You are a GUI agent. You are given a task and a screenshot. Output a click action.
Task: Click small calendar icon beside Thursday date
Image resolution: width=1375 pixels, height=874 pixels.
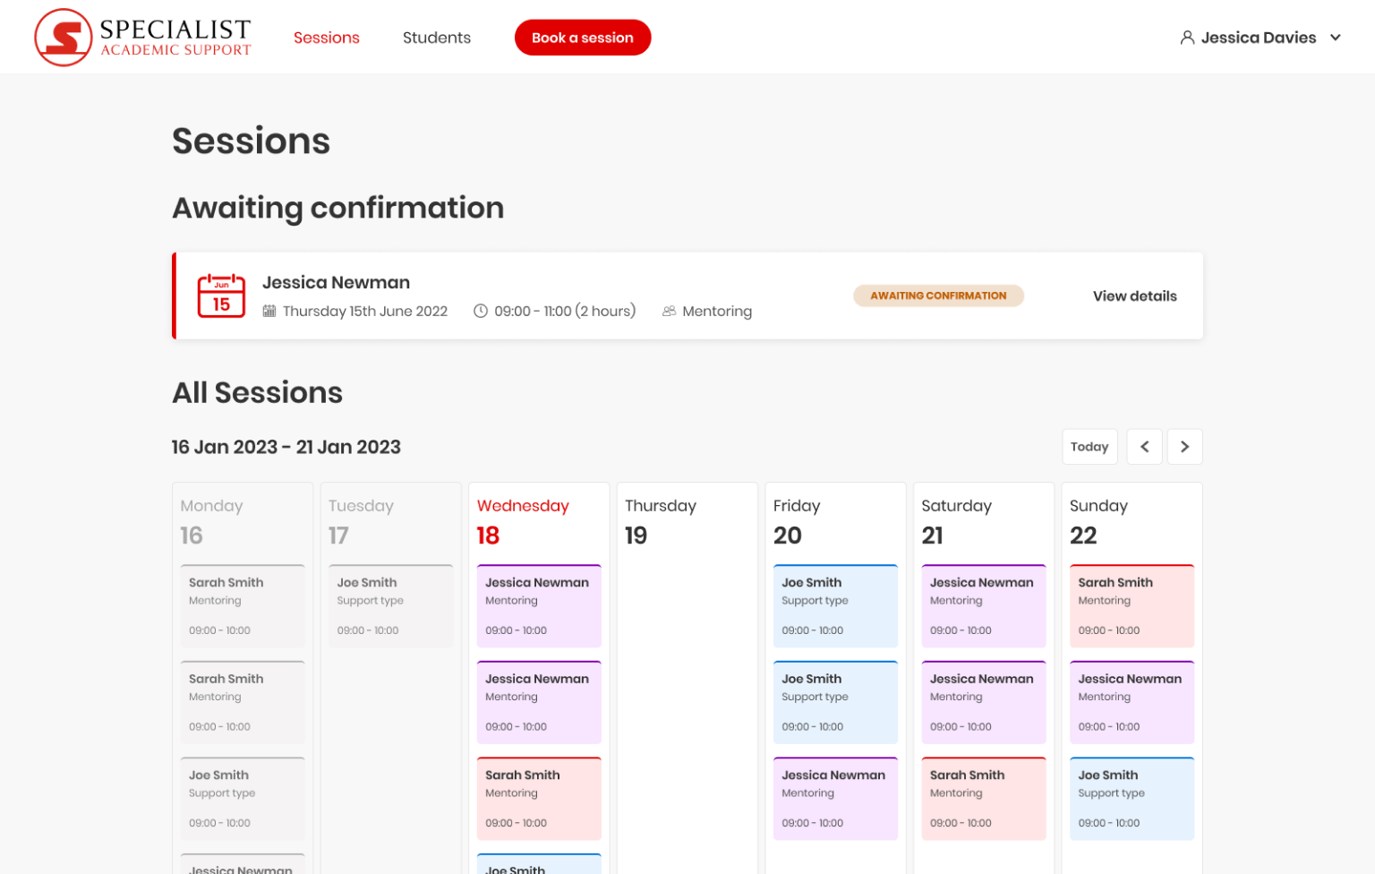click(269, 312)
